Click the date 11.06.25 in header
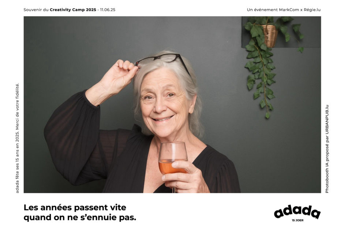The width and height of the screenshot is (344, 235). (x=108, y=10)
